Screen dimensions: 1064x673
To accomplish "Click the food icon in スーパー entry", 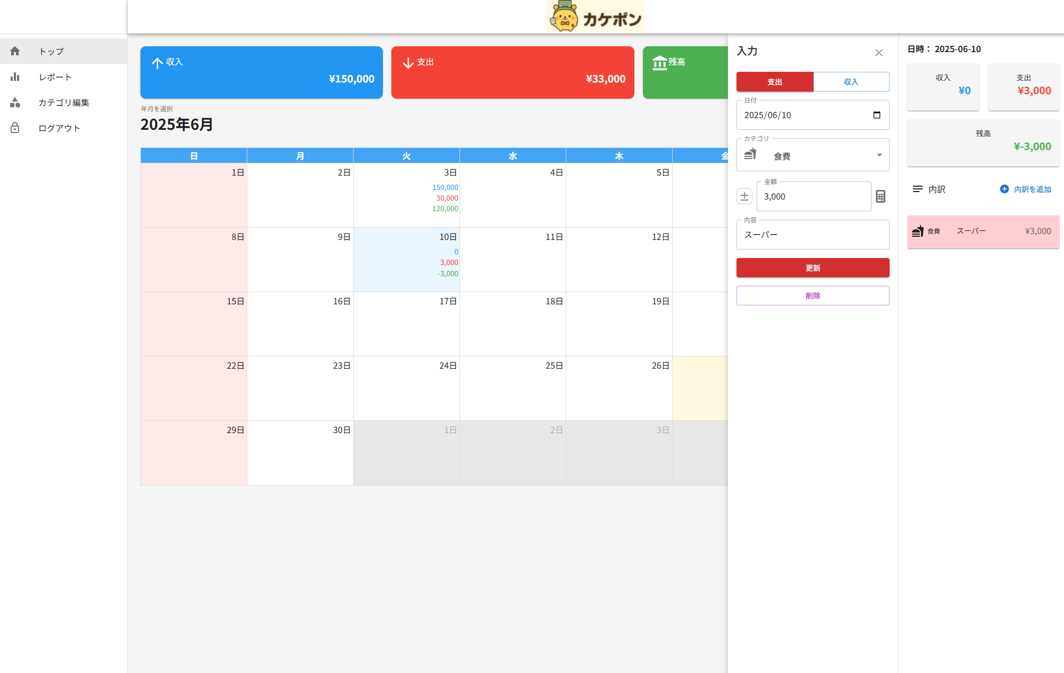I will (918, 231).
